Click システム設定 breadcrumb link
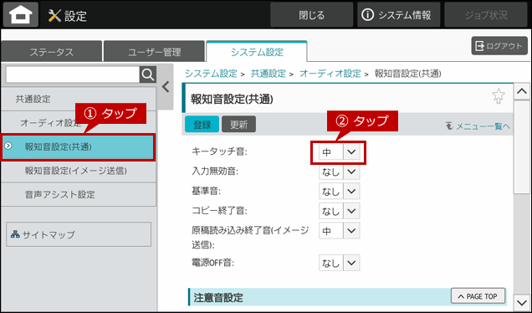532x313 pixels. coord(211,74)
